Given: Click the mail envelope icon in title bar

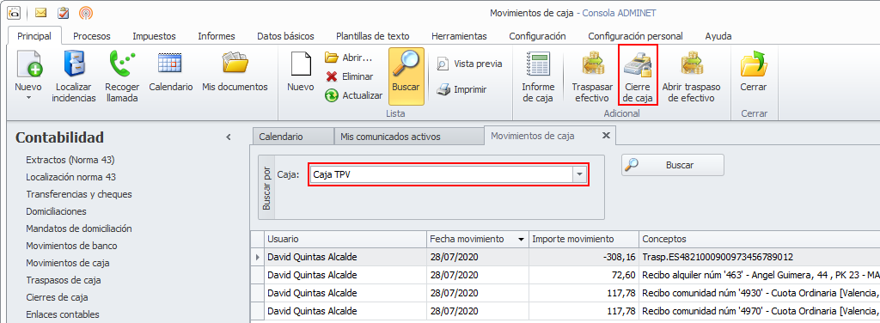Looking at the screenshot, I should [x=40, y=12].
